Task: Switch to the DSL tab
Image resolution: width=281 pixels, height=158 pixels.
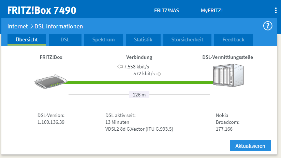Action: (65, 40)
